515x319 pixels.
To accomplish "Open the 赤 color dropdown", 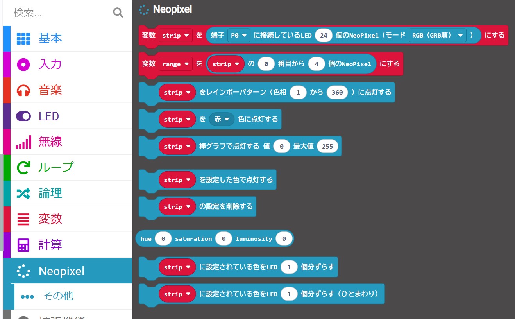I will (222, 119).
